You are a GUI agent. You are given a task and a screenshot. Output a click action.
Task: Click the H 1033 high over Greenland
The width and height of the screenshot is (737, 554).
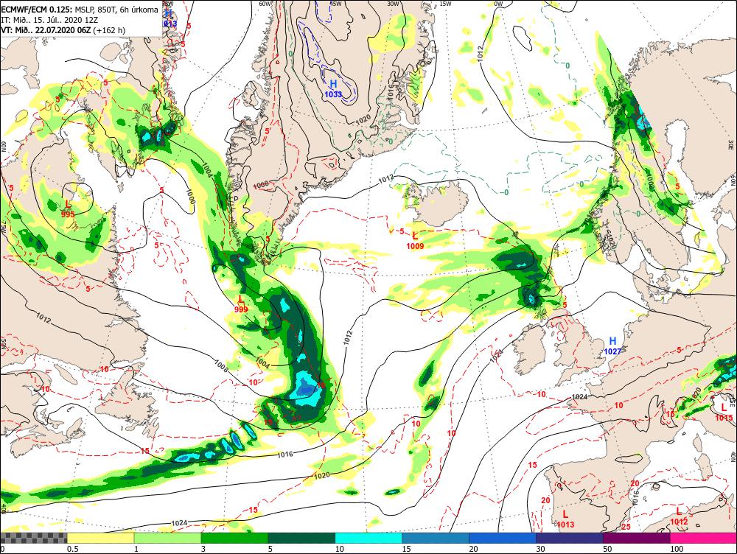(333, 88)
